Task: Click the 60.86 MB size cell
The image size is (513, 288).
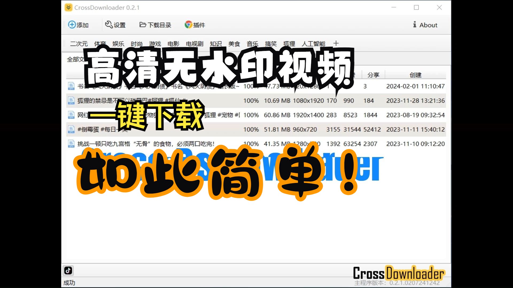Action: coord(277,115)
